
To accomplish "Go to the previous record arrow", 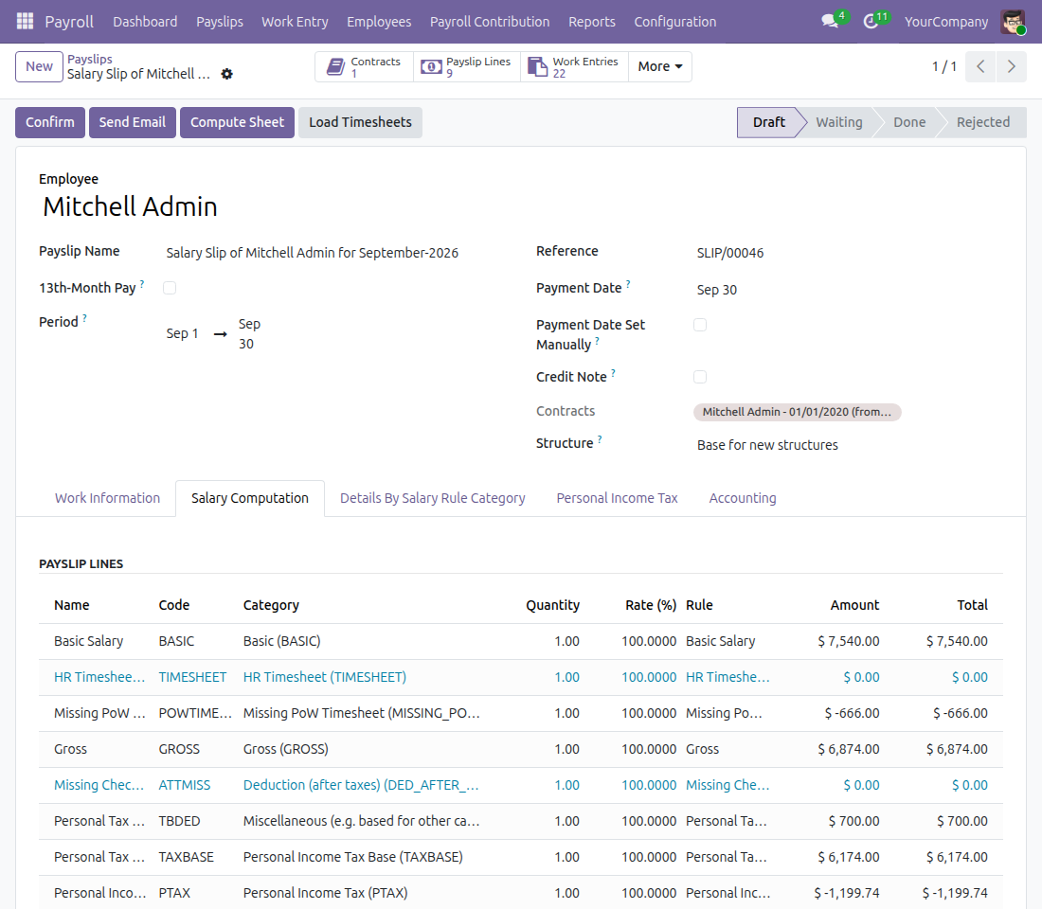I will pyautogui.click(x=980, y=66).
